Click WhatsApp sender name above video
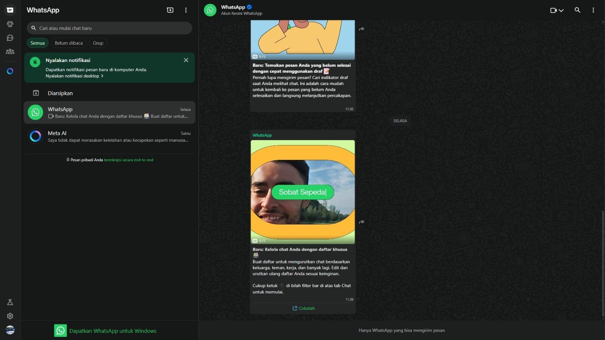The height and width of the screenshot is (340, 605). point(262,135)
